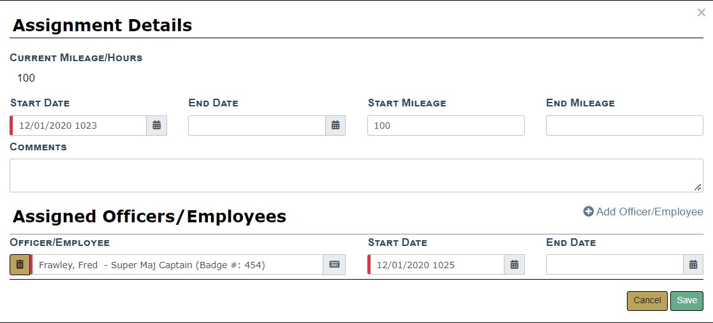The height and width of the screenshot is (323, 713).
Task: Open calendar picker for assignment End Date
Action: 335,126
